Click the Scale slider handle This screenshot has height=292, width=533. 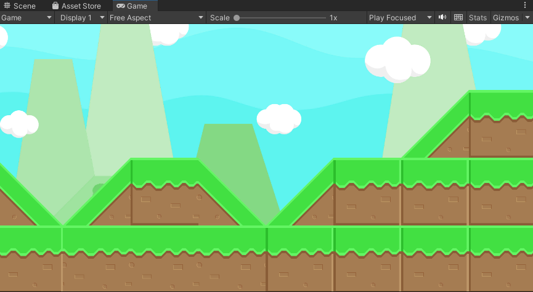pos(237,18)
